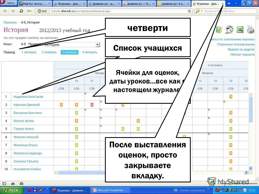Switch to the 1 четверть period
259x194 pixels.
(x=29, y=52)
